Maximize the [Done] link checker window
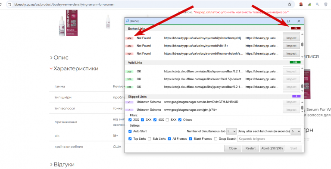Viewport: 331px width, 169px height. click(288, 21)
